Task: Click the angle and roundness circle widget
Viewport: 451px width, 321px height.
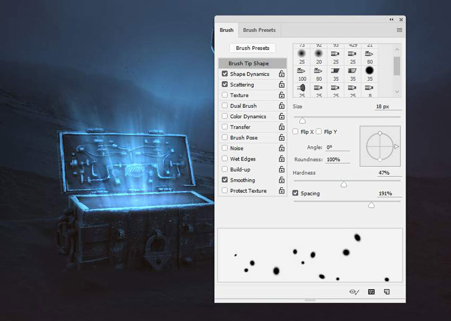Action: [x=380, y=146]
